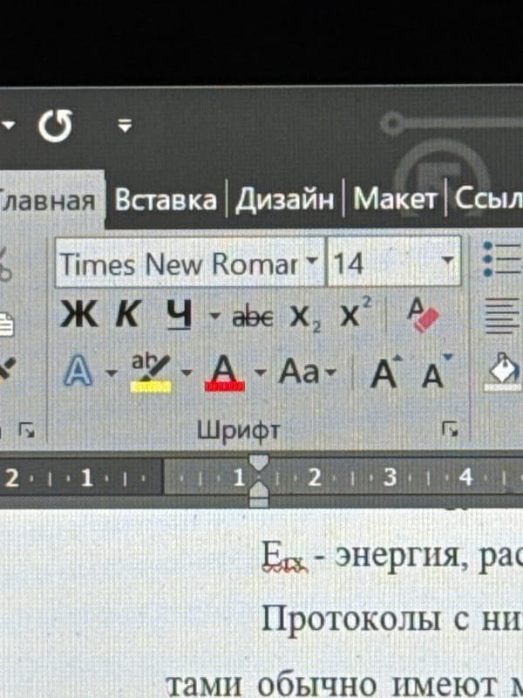
Task: Apply red font color
Action: pos(225,373)
